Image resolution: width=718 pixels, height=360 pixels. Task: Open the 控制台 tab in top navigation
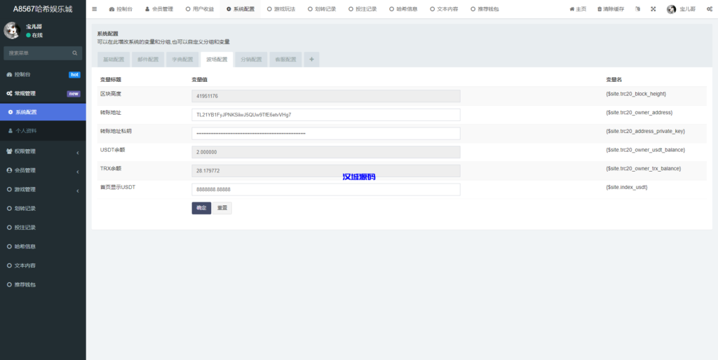click(121, 8)
